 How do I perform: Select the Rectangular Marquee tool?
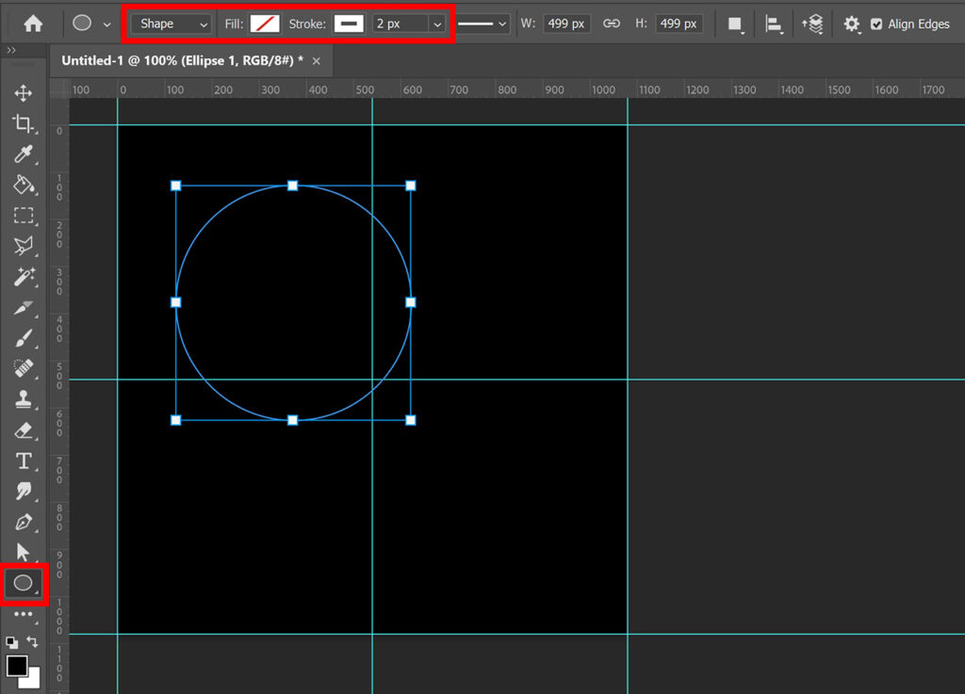coord(24,215)
